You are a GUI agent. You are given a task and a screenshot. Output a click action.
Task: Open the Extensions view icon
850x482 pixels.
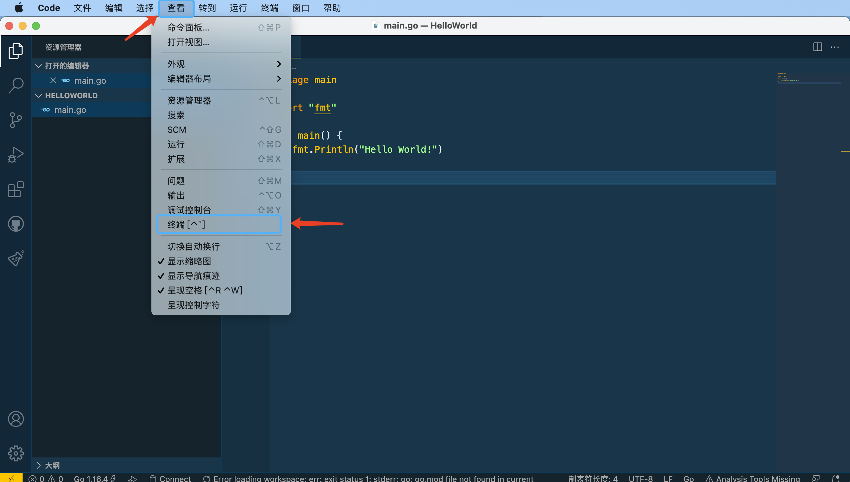(16, 189)
